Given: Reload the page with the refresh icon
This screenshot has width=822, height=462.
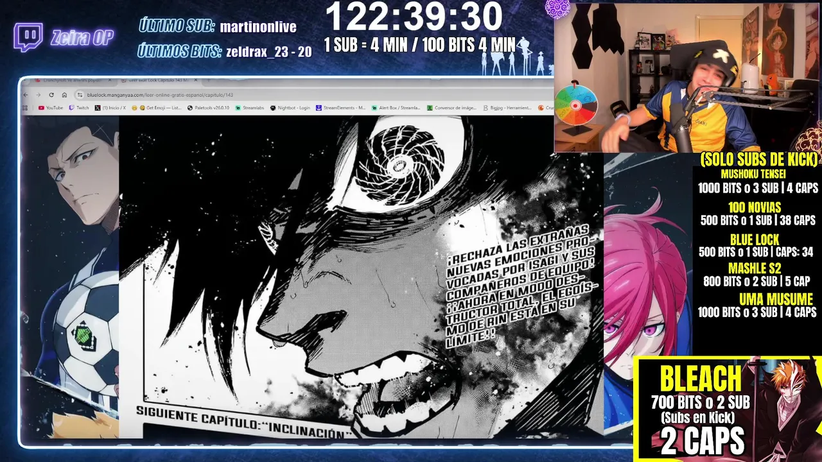Looking at the screenshot, I should (x=51, y=95).
